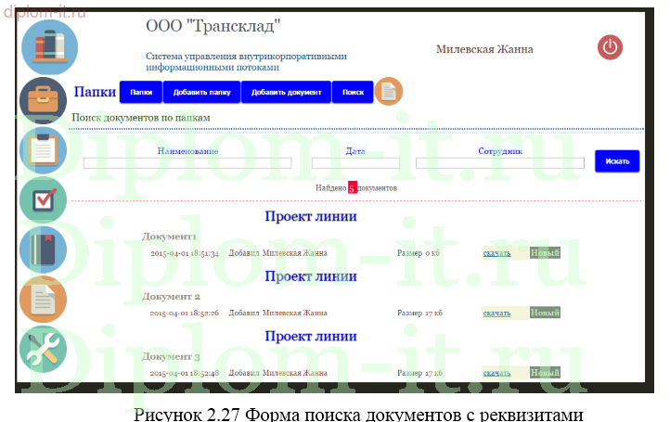Image resolution: width=670 pixels, height=422 pixels.
Task: Click the orange document icon beside Поиск
Action: (x=389, y=92)
